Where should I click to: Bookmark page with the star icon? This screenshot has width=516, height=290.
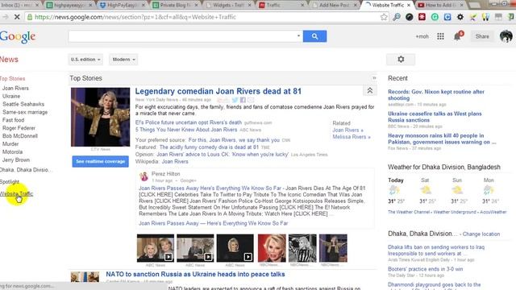[x=384, y=17]
